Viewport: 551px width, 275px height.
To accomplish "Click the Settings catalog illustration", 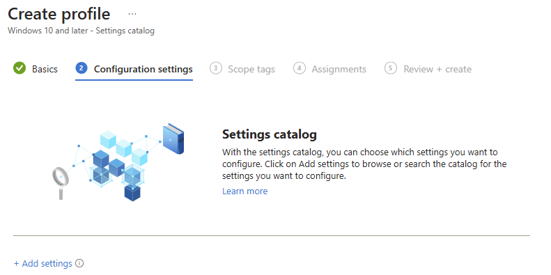I will click(118, 162).
